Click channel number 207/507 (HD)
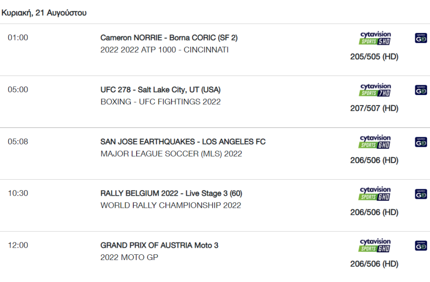Viewport: 430px width, 282px height. [374, 108]
